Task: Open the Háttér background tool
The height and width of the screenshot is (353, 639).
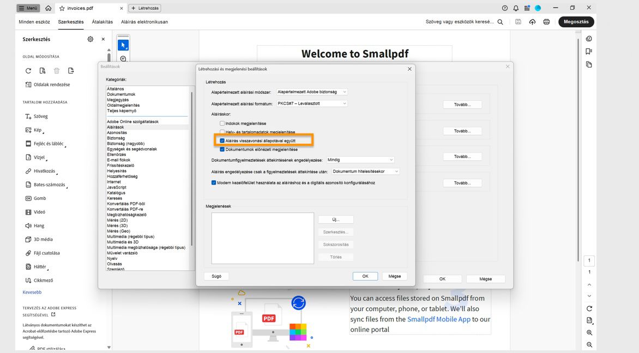Action: (36, 267)
